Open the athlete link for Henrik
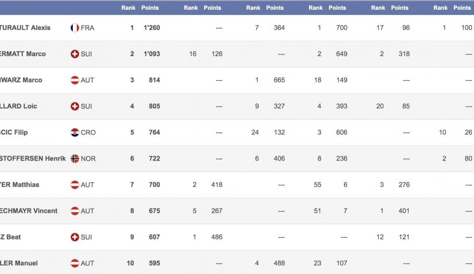The width and height of the screenshot is (474, 274). (x=33, y=158)
